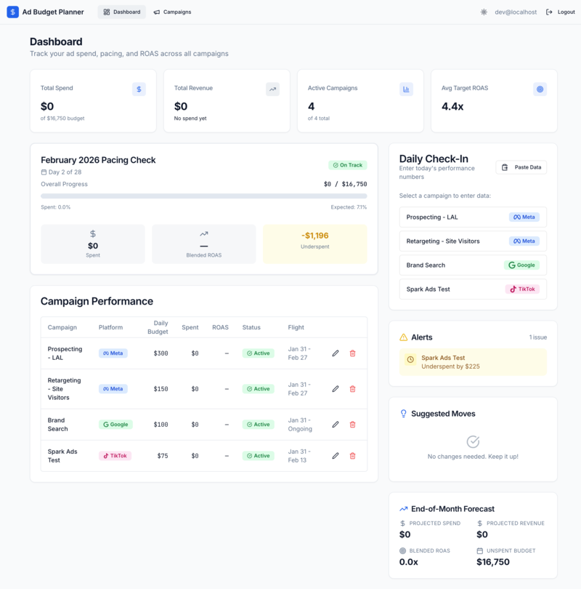Click the Ad Budget Planner dollar logo
This screenshot has width=581, height=589.
13,12
